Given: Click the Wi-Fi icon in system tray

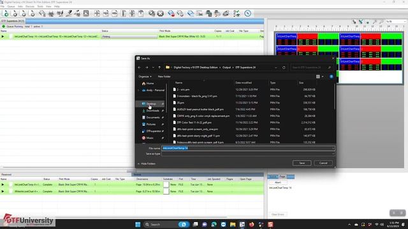Looking at the screenshot, I should [376, 225].
